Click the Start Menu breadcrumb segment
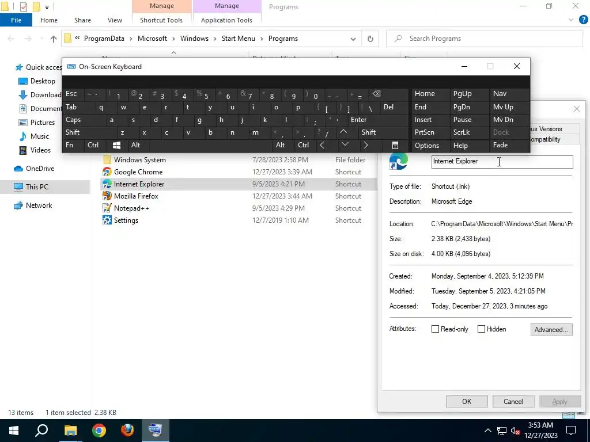This screenshot has width=590, height=442. pos(238,39)
